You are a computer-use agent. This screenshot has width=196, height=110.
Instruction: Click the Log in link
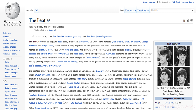click(x=192, y=2)
